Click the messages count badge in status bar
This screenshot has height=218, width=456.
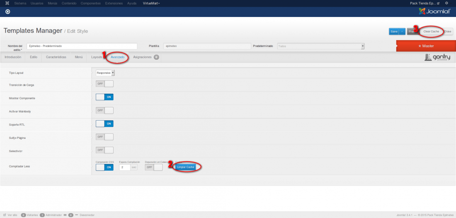coord(70,215)
